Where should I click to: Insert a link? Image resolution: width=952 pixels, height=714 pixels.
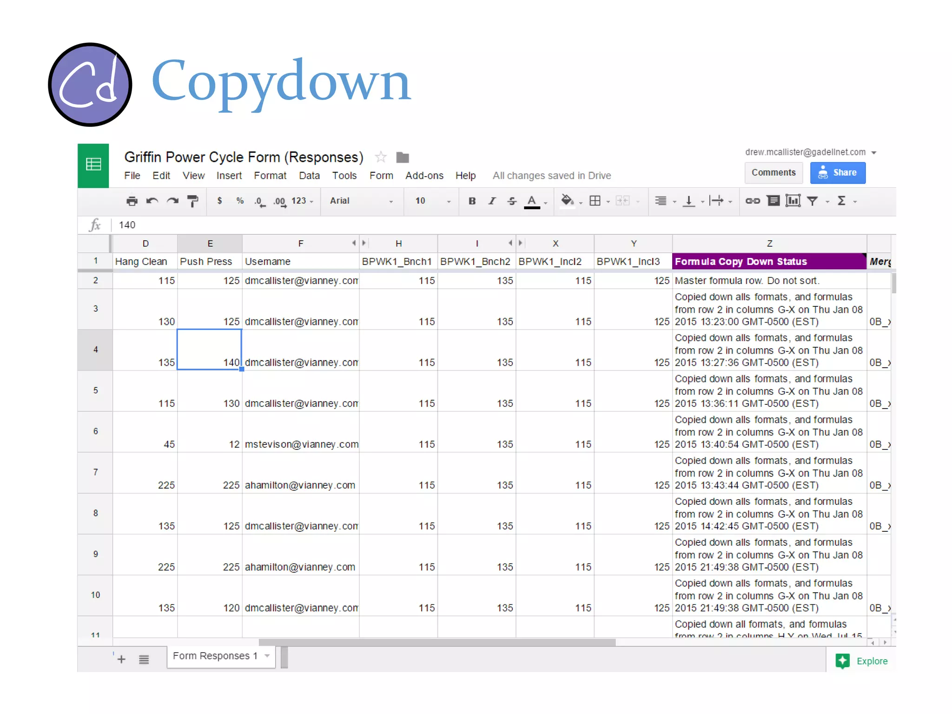[753, 201]
